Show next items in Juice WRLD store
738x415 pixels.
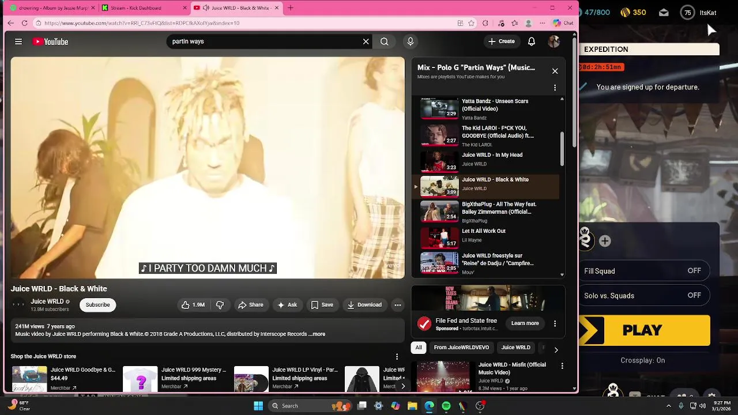(402, 386)
